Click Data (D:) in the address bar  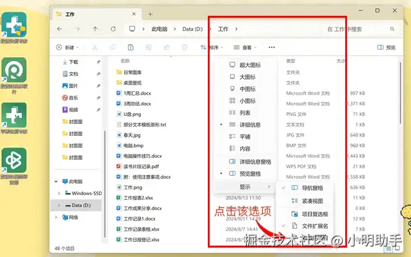coord(193,29)
